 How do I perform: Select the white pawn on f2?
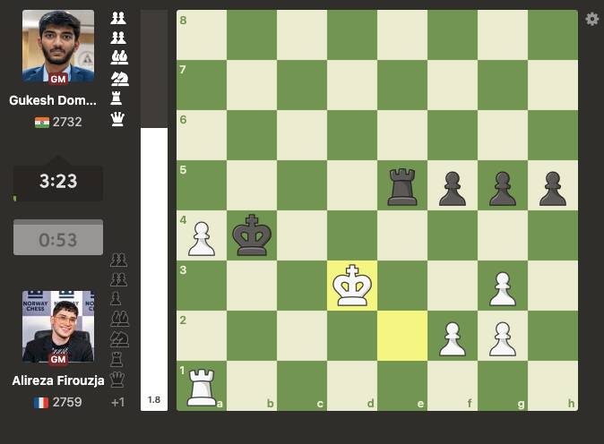click(453, 339)
